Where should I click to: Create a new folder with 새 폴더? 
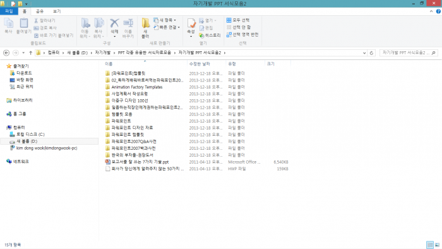tap(145, 28)
